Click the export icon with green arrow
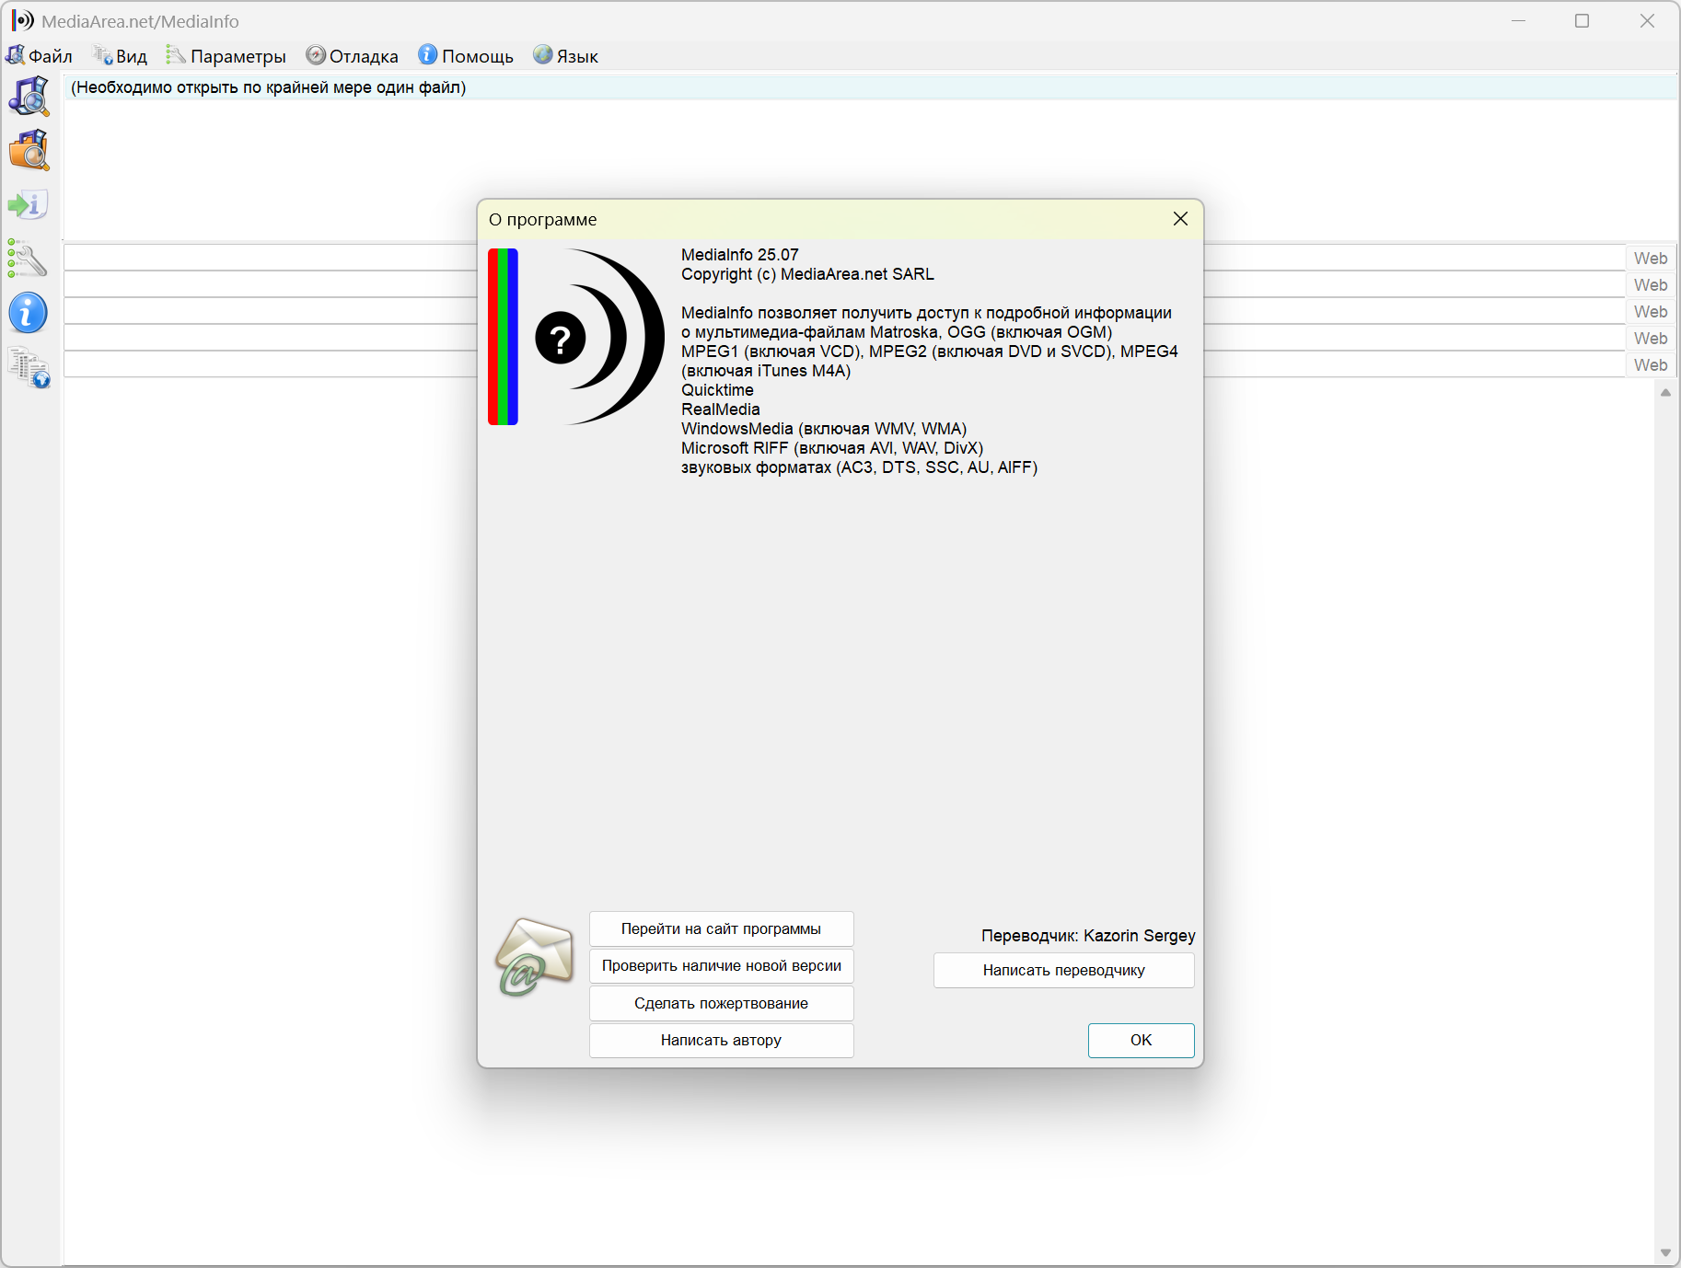This screenshot has width=1681, height=1268. point(29,204)
